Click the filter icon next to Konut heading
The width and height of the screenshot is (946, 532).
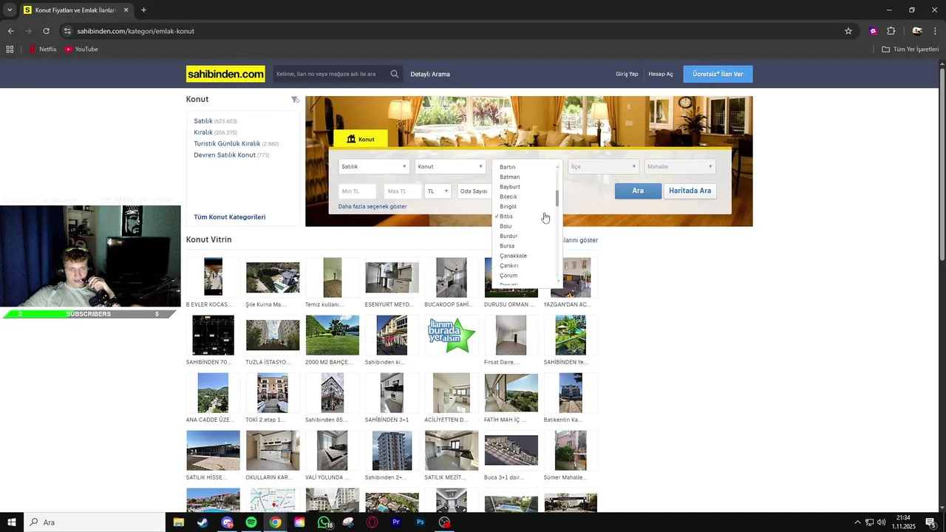[295, 99]
